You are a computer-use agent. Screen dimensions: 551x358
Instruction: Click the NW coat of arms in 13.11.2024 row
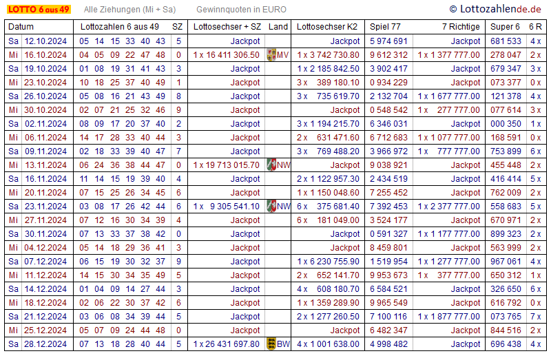coord(271,165)
